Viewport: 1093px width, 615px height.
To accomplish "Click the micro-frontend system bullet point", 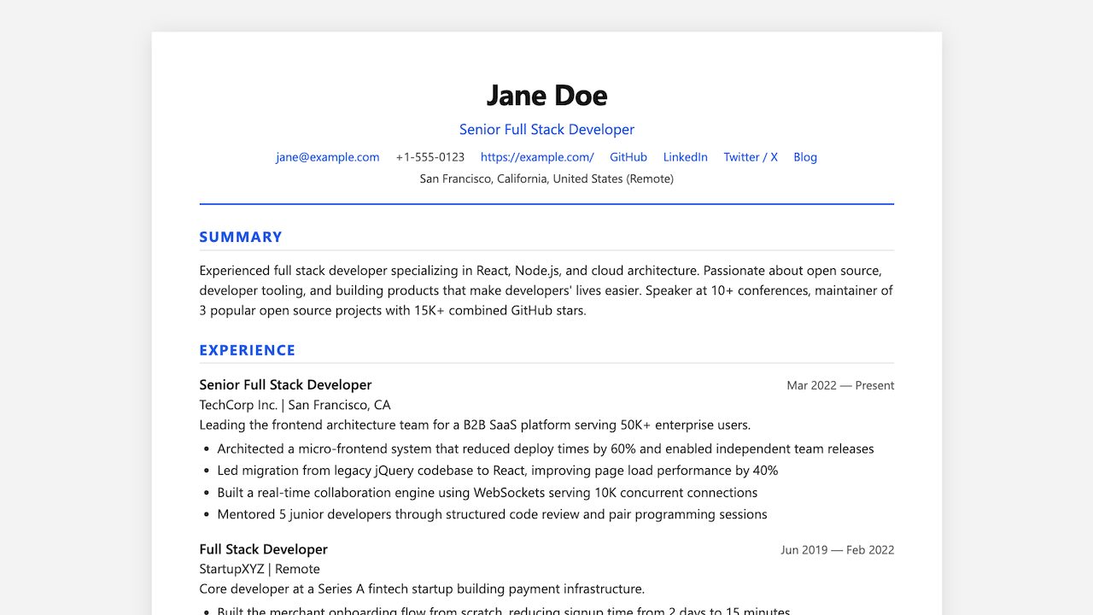I will [x=546, y=449].
